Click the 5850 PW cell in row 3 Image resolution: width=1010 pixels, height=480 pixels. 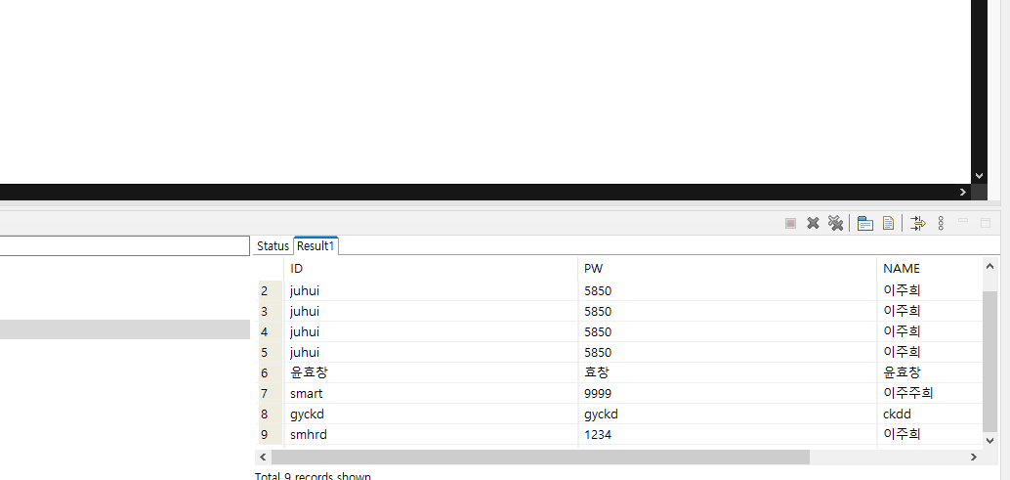pos(728,311)
